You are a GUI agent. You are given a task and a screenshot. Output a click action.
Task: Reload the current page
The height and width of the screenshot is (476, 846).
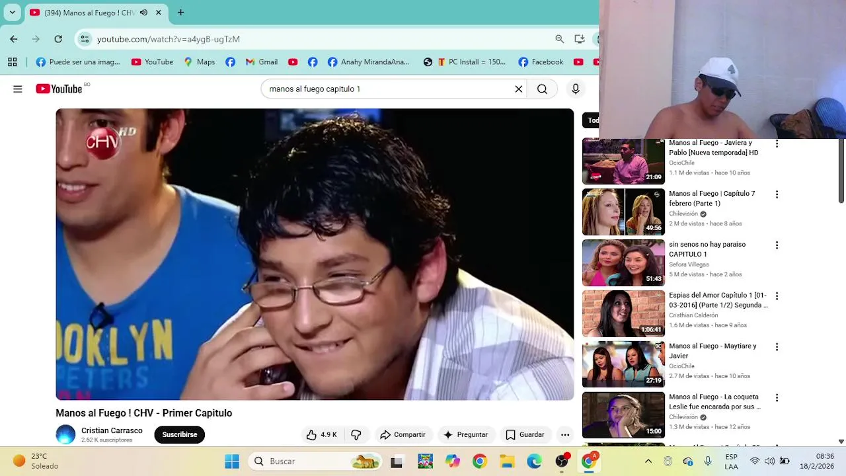click(x=58, y=39)
